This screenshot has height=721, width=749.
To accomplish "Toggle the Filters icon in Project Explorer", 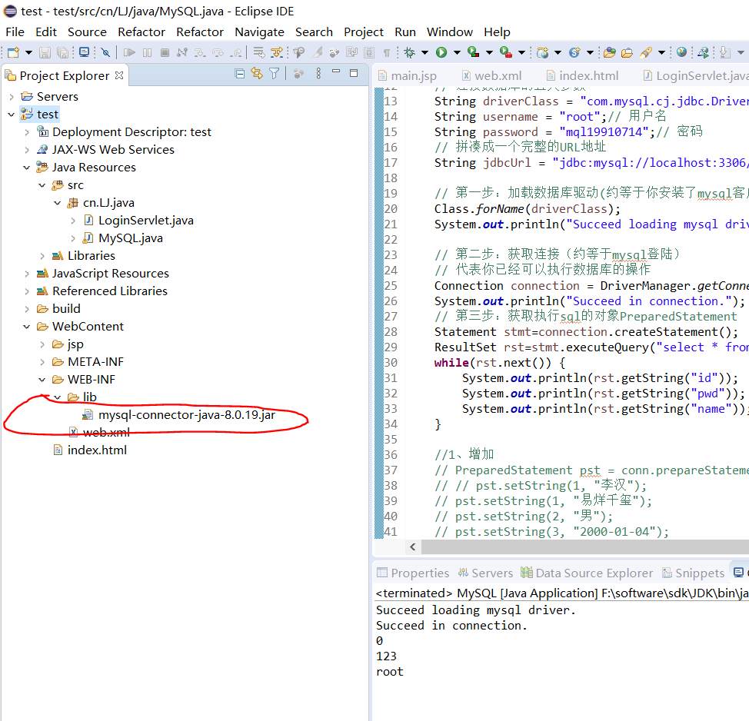I will tap(274, 74).
